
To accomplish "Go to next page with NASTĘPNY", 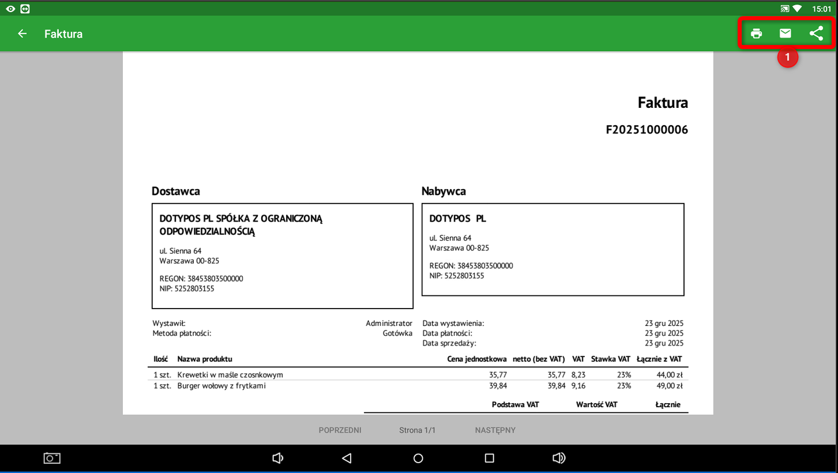I will point(495,430).
